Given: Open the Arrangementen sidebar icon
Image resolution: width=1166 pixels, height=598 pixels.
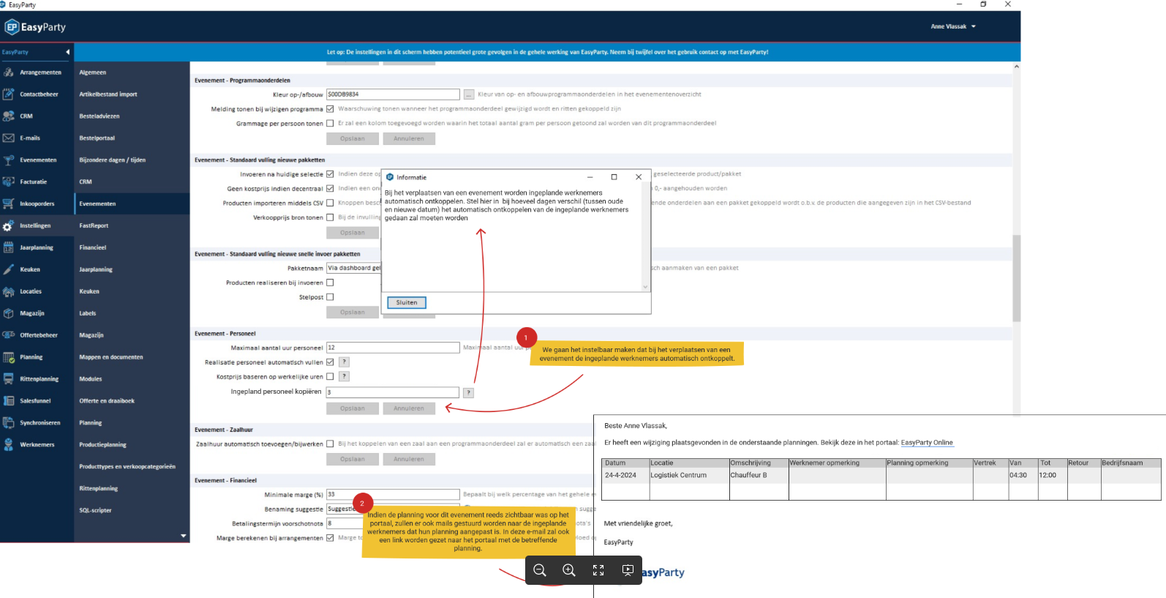Looking at the screenshot, I should pos(9,72).
